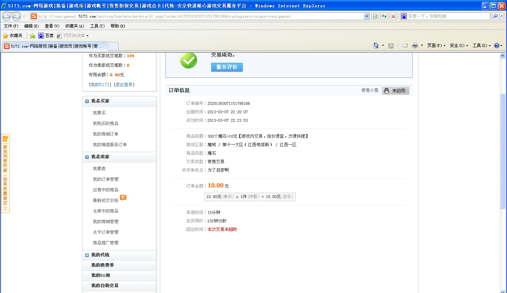Open 我的商城管理 in sidebar
Image resolution: width=507 pixels, height=293 pixels.
point(106,222)
